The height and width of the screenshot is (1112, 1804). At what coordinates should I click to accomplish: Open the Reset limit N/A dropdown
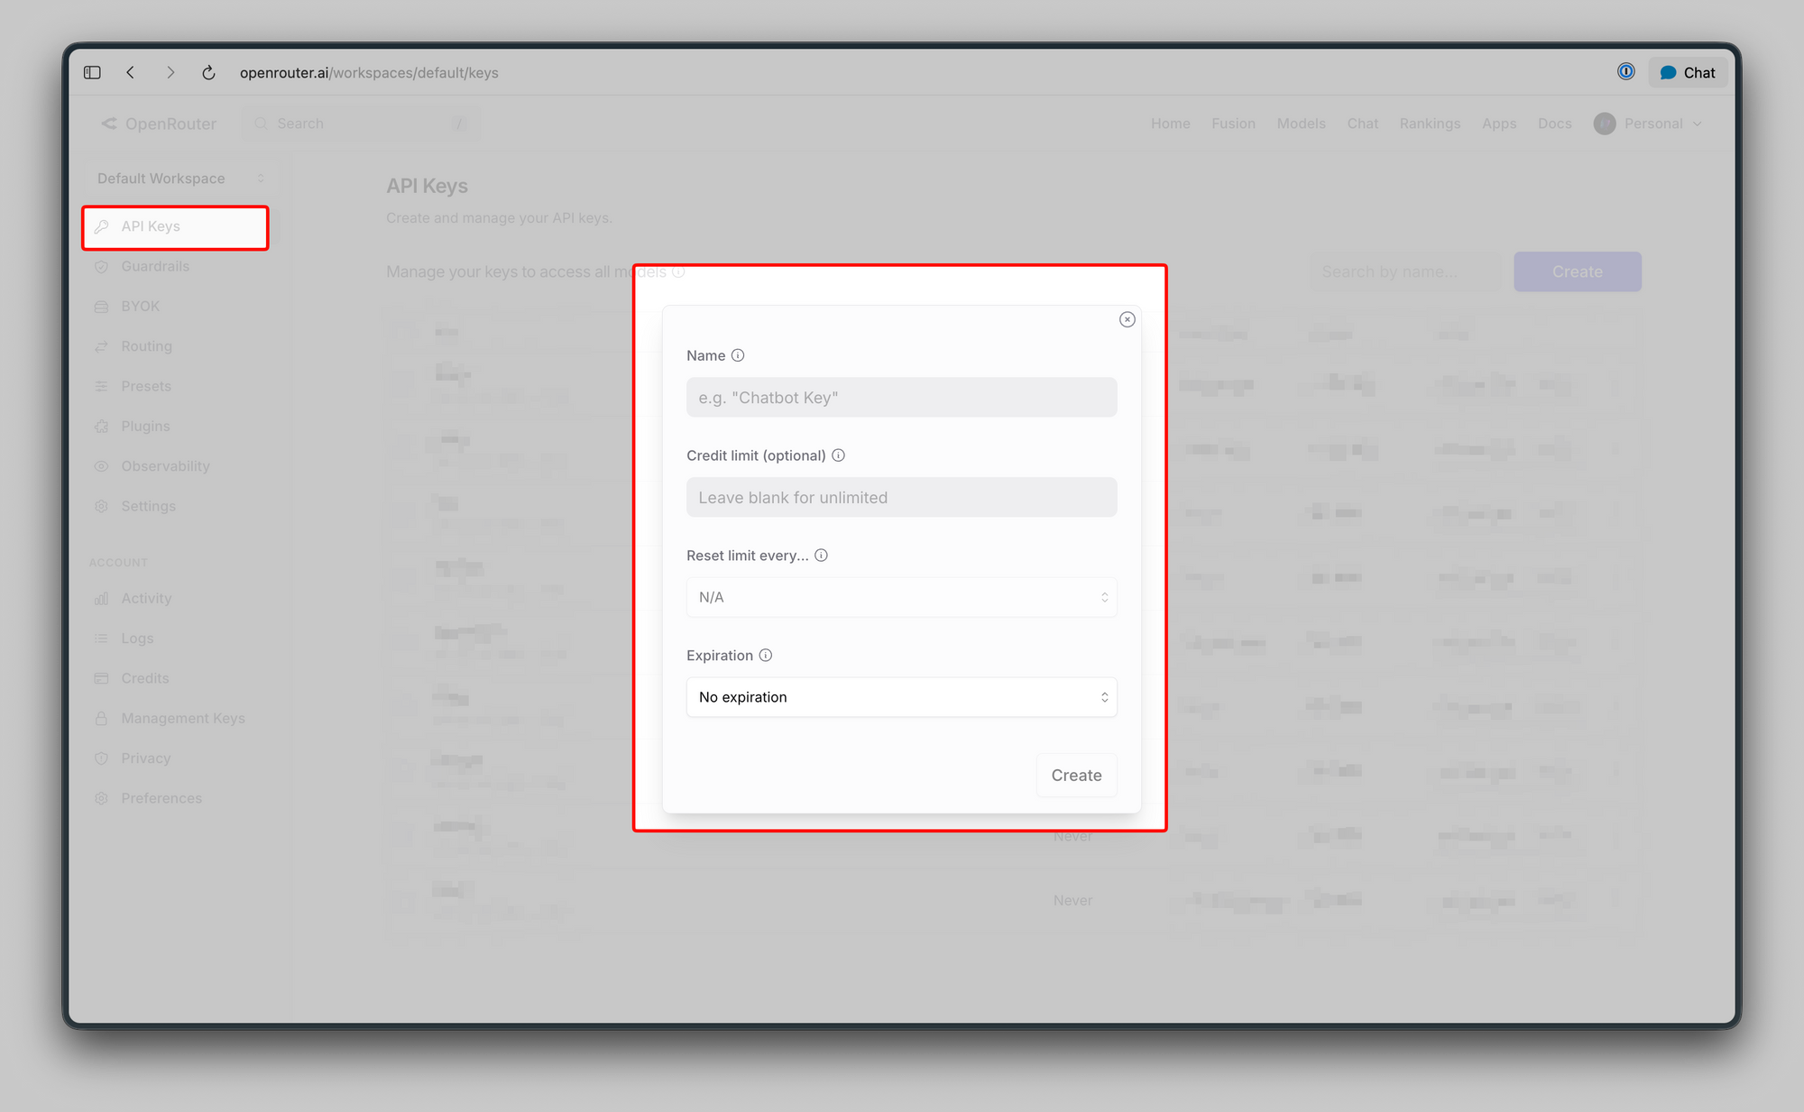click(901, 597)
